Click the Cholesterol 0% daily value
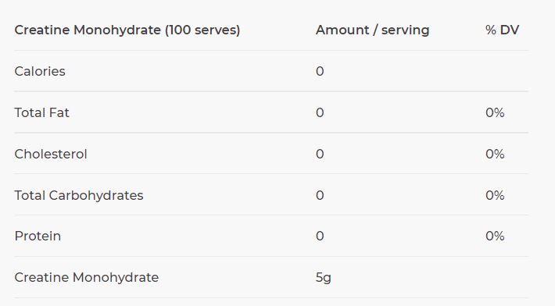Image resolution: width=555 pixels, height=306 pixels. point(495,154)
